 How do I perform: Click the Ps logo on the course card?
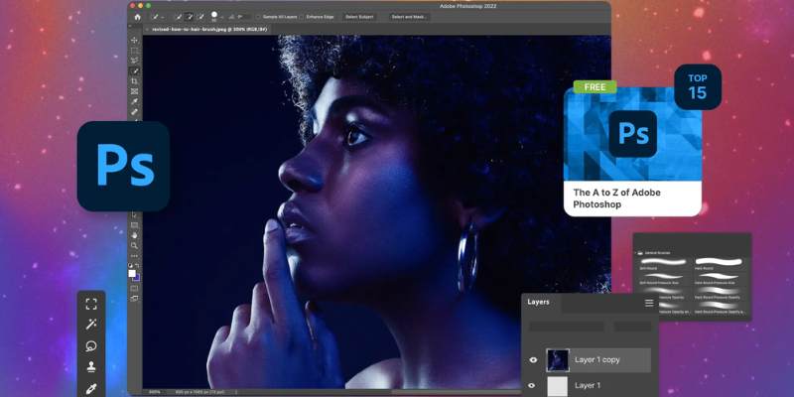pos(633,134)
